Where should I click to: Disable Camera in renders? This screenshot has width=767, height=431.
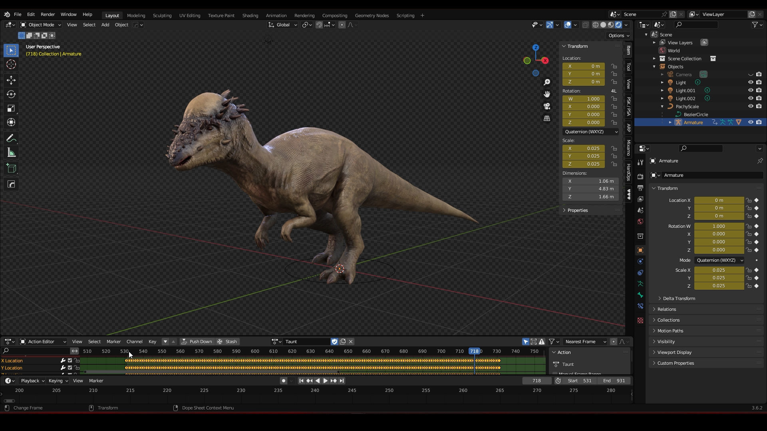pos(759,74)
